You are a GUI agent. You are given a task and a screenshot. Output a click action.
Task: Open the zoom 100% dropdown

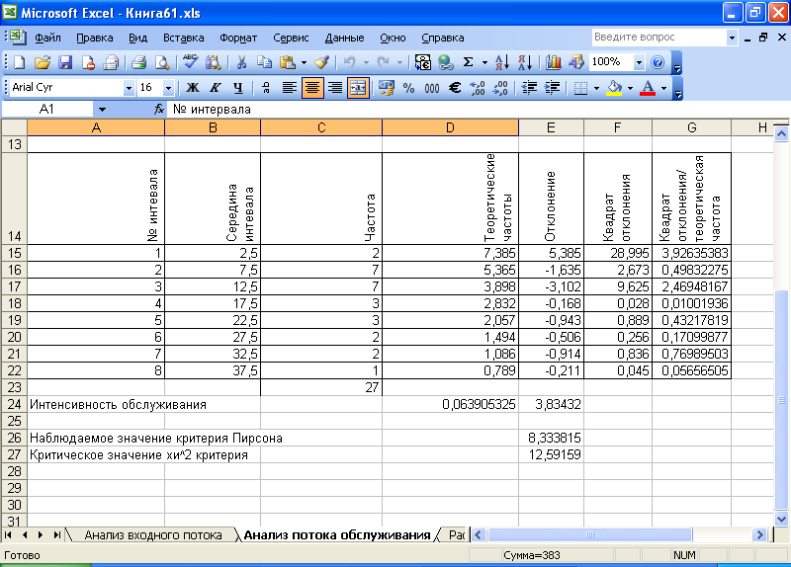pos(638,62)
